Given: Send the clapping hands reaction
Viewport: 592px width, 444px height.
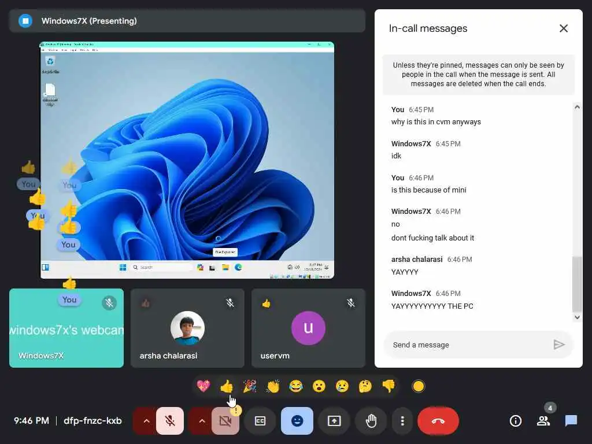Looking at the screenshot, I should point(273,386).
